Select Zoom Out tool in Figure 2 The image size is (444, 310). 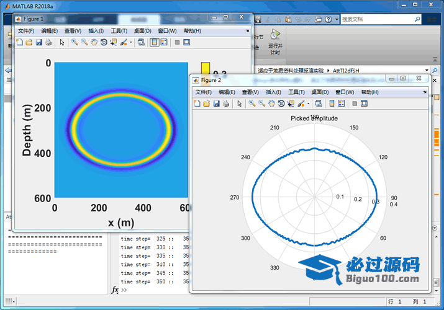point(261,104)
